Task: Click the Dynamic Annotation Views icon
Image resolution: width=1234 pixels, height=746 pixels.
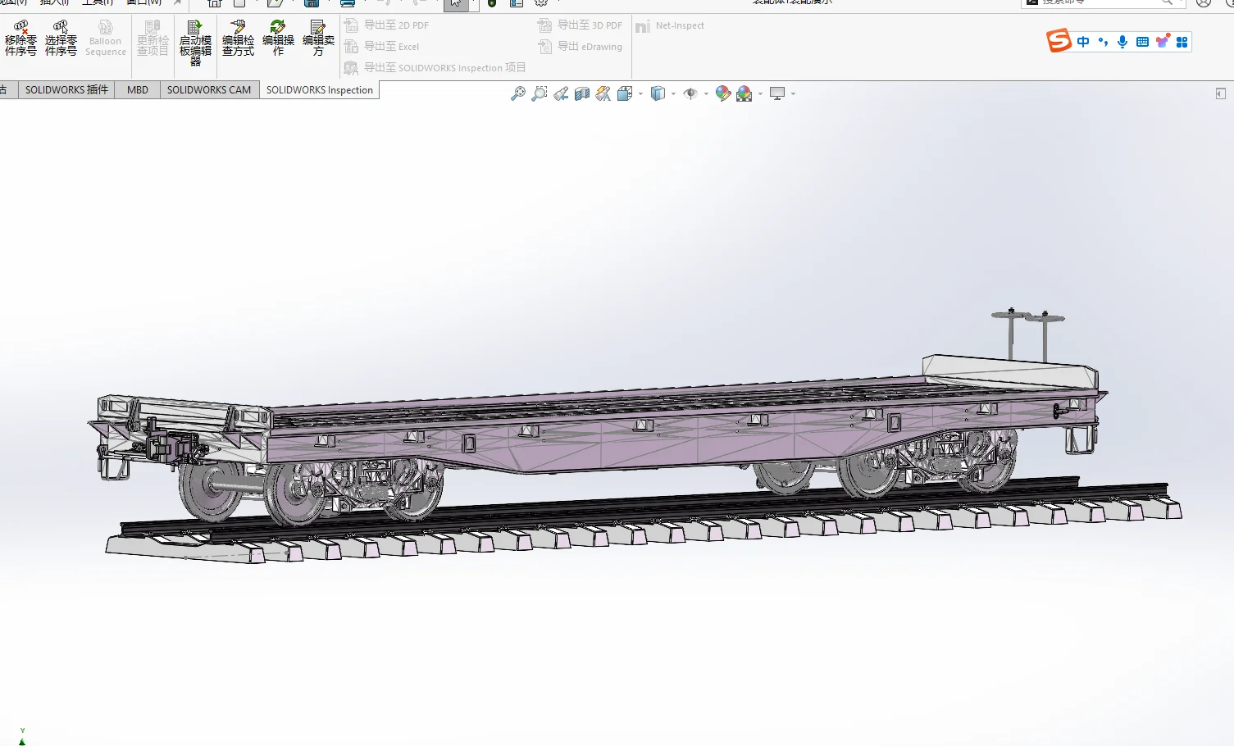Action: (x=603, y=94)
